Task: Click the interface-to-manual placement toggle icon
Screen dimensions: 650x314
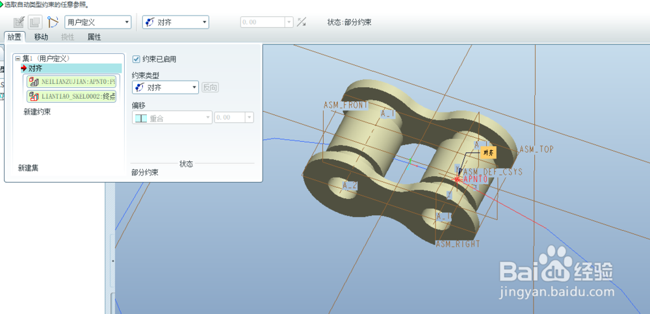Action: (19, 22)
